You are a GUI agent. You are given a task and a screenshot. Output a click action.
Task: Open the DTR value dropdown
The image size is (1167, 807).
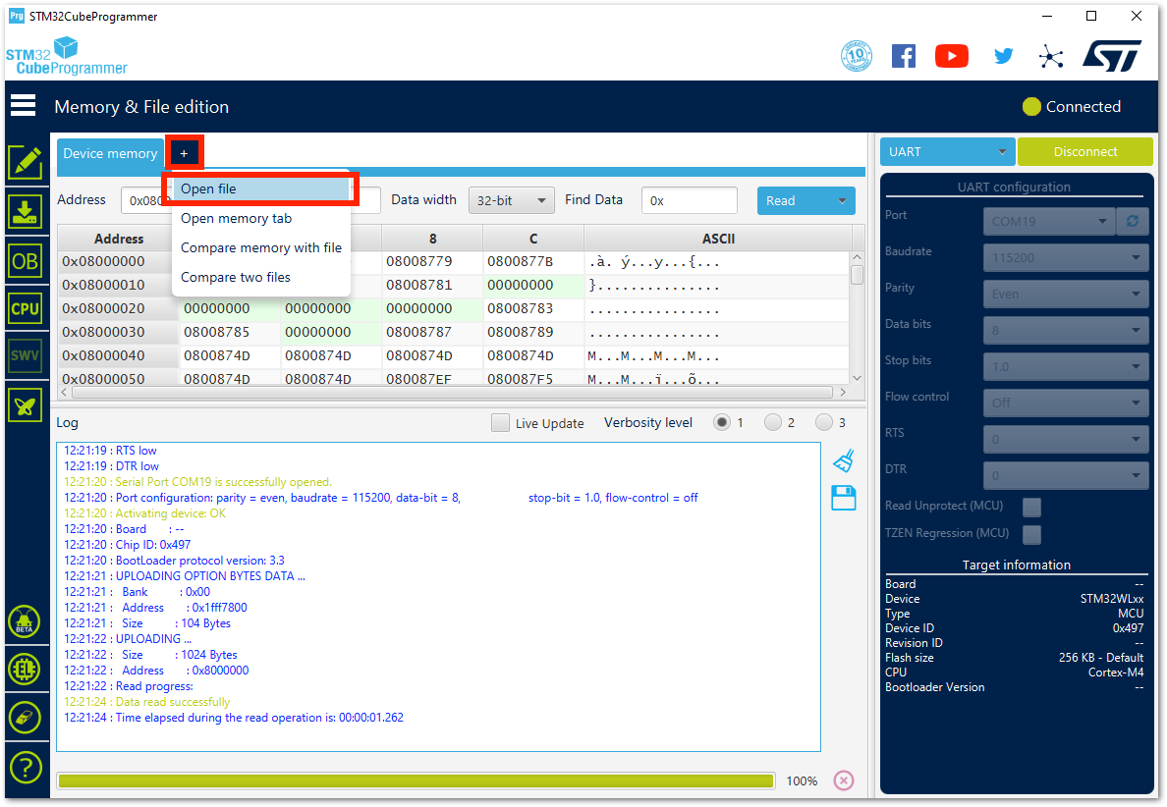point(1065,475)
